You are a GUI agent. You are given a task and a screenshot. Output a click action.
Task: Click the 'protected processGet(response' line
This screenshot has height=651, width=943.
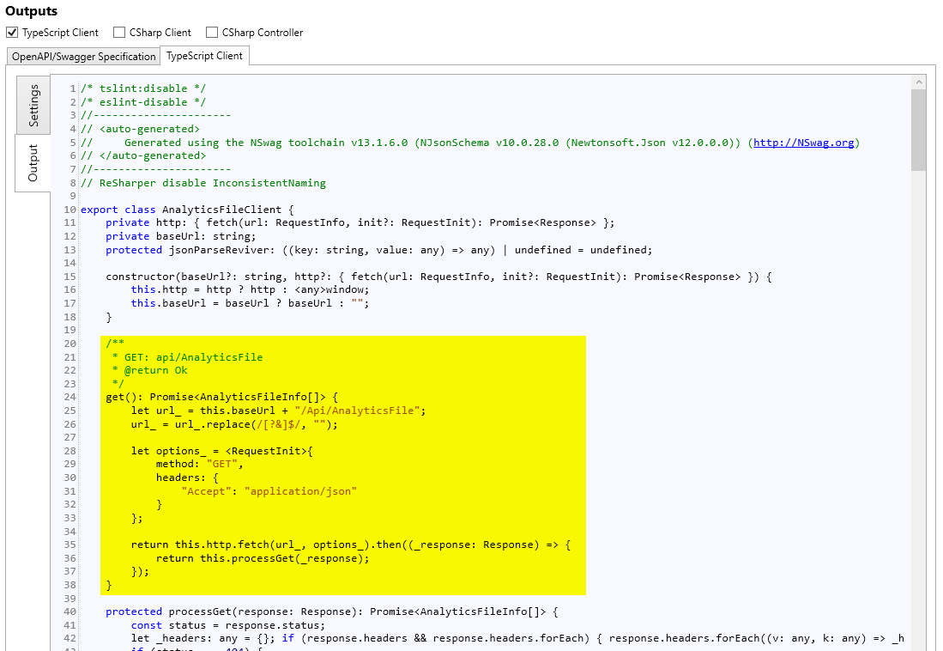[332, 611]
